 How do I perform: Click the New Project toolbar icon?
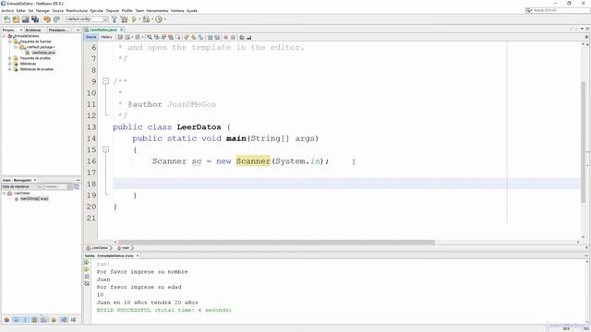click(x=16, y=19)
